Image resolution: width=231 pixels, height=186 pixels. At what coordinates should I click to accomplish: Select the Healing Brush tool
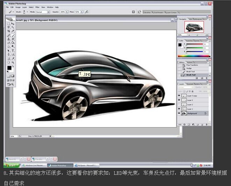(x=9, y=36)
